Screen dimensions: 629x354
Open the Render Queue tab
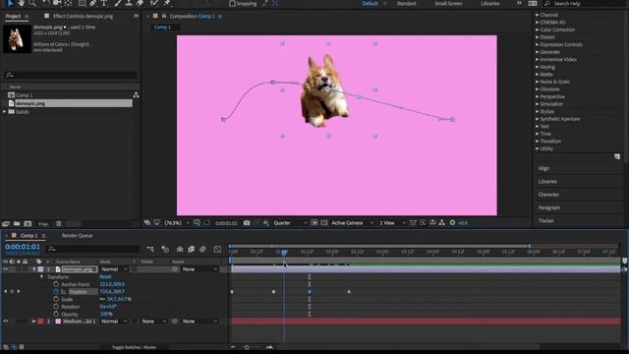pos(77,236)
